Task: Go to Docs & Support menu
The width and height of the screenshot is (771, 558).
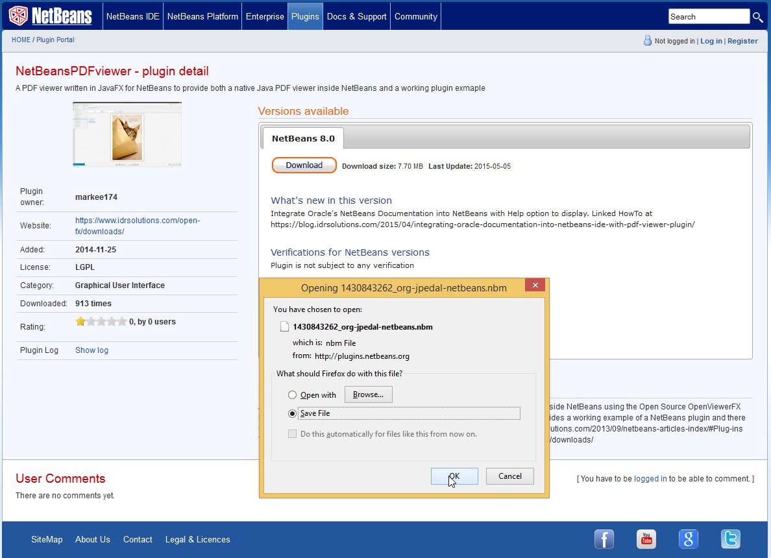Action: [x=356, y=17]
